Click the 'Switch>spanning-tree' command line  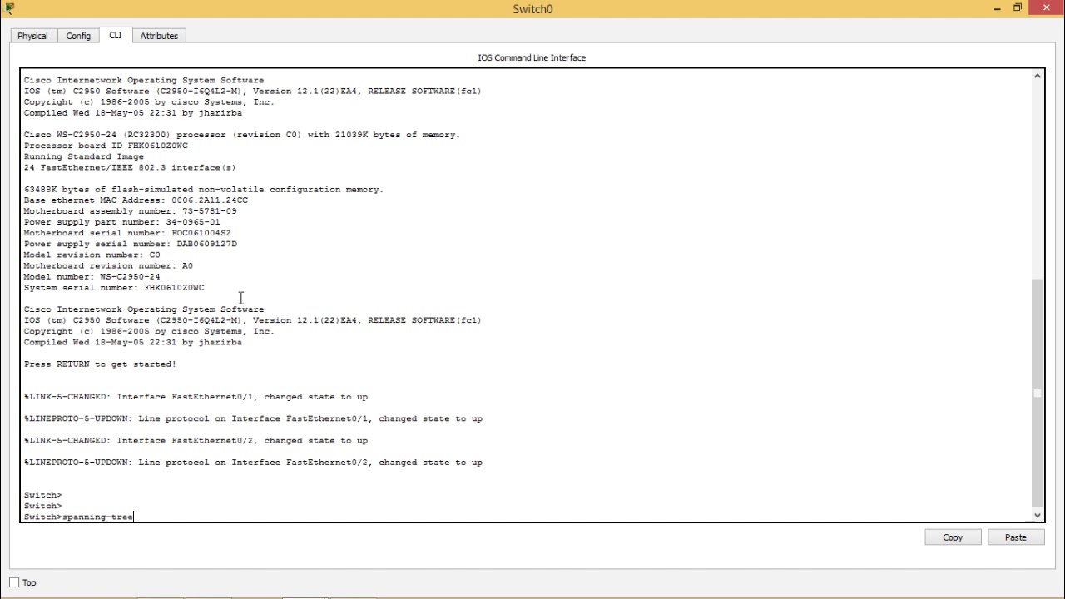pyautogui.click(x=78, y=517)
